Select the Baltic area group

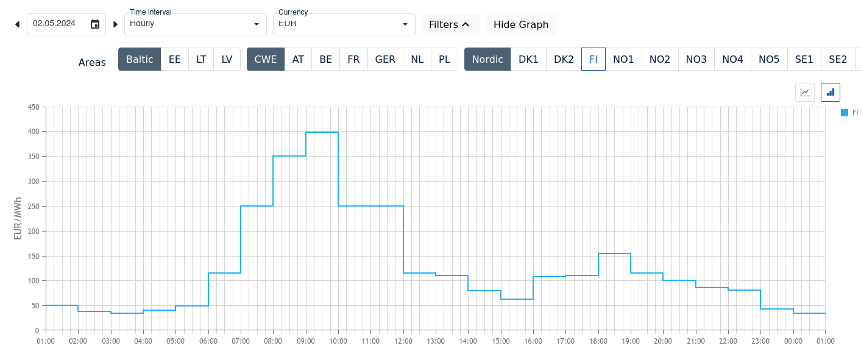point(140,60)
